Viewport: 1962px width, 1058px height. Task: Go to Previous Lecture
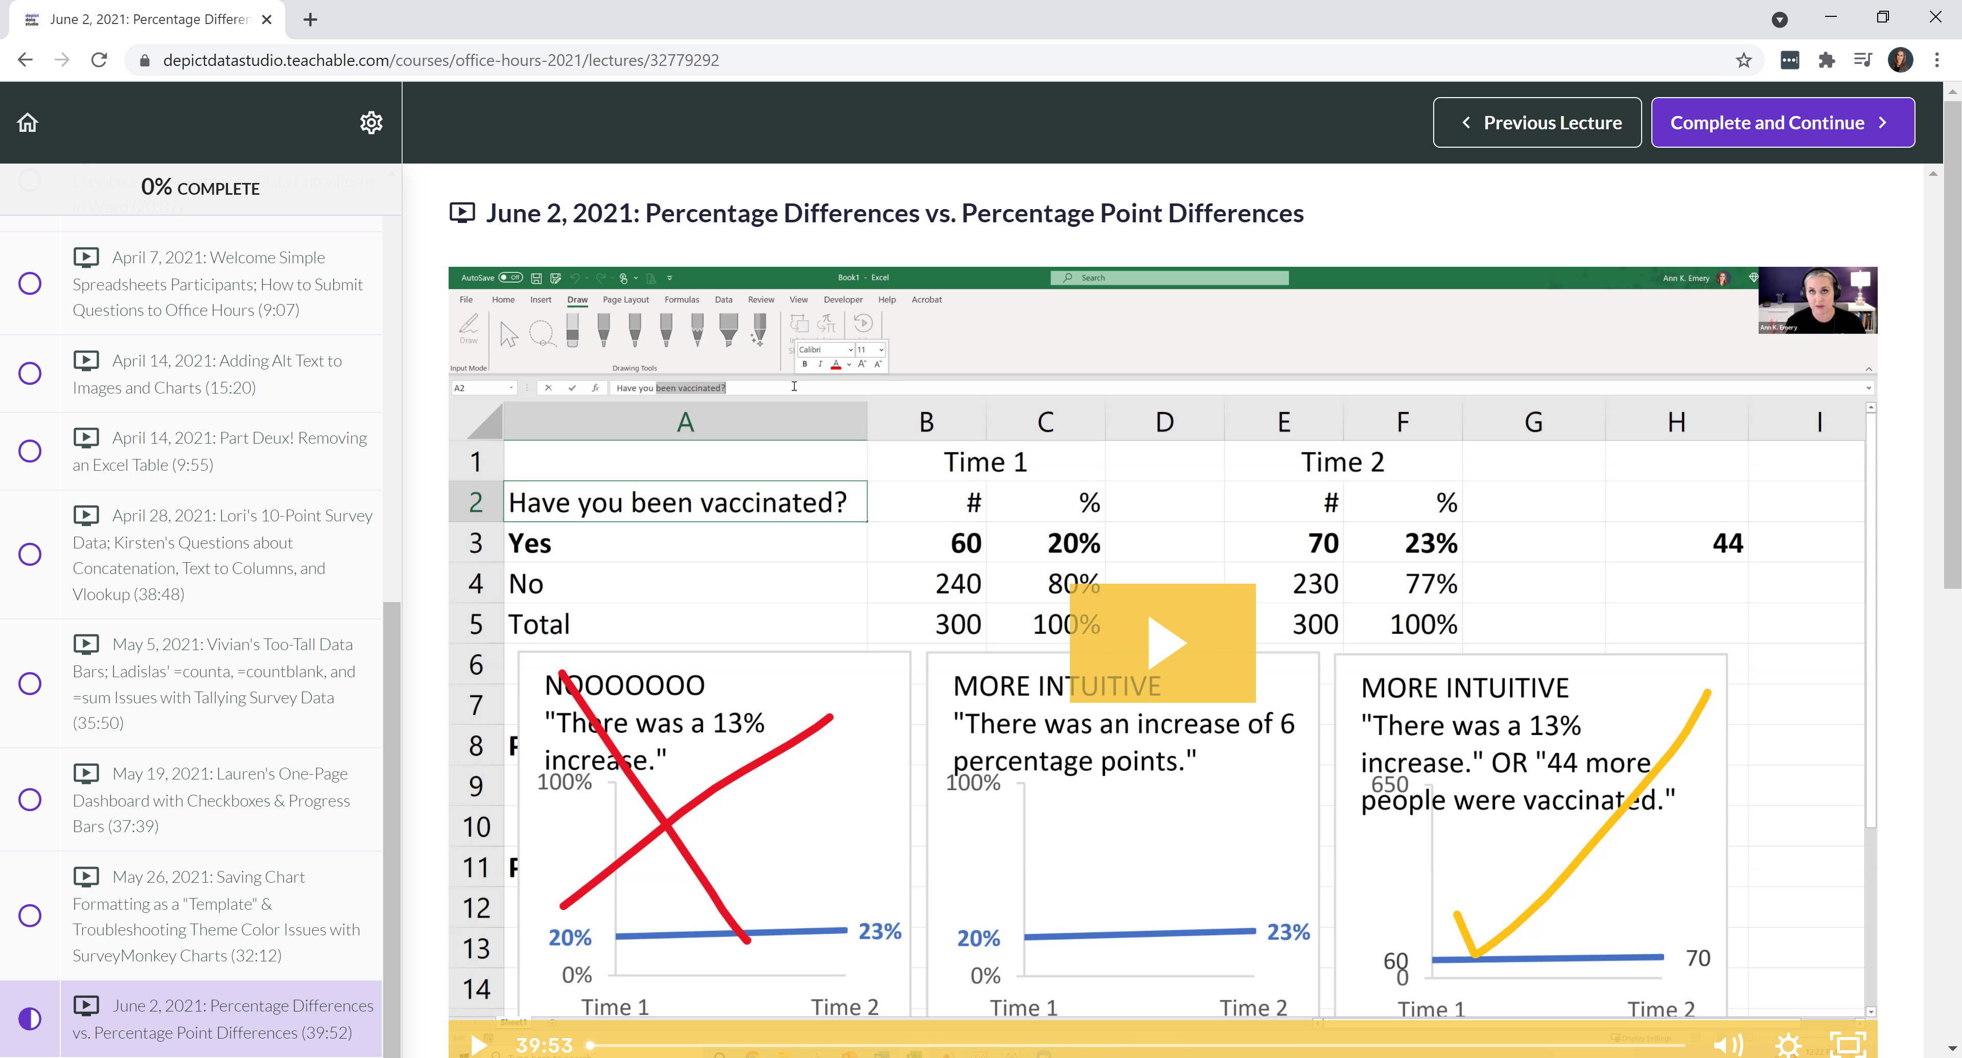pos(1537,123)
